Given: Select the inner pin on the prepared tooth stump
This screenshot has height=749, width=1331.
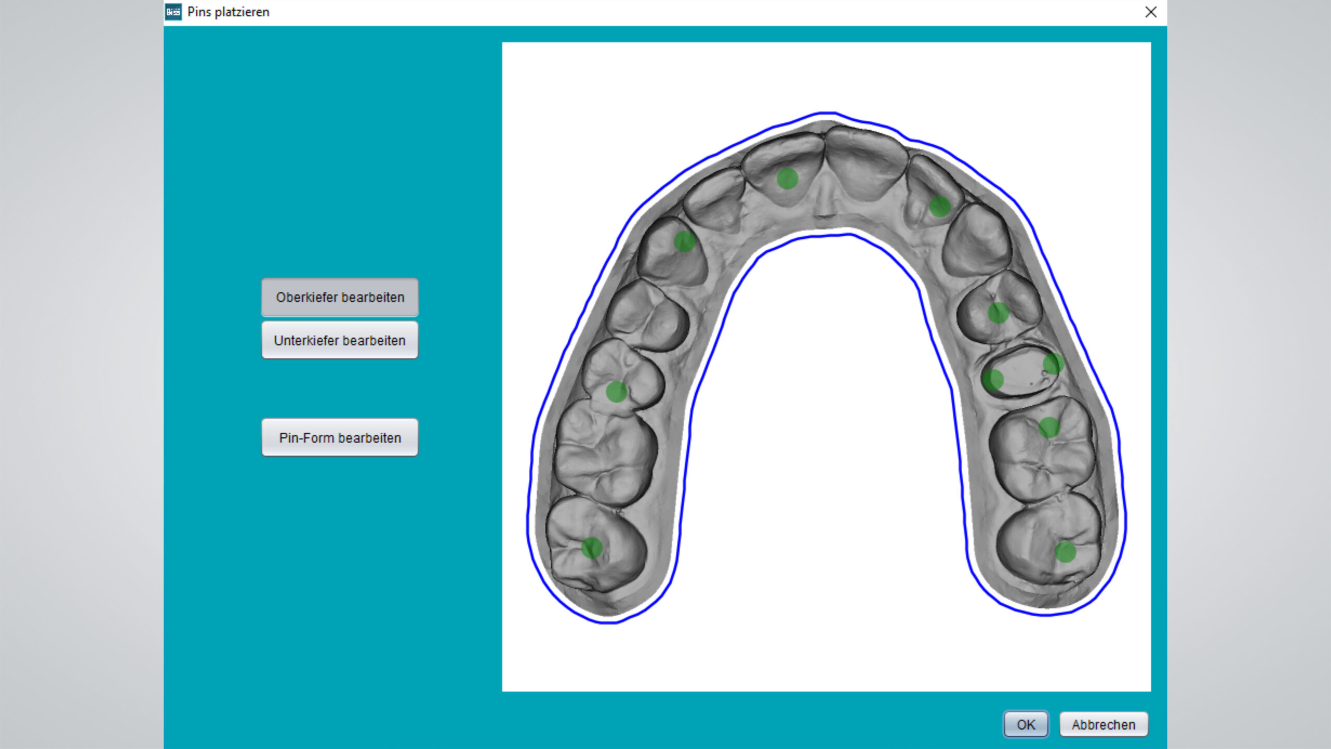Looking at the screenshot, I should click(x=993, y=380).
